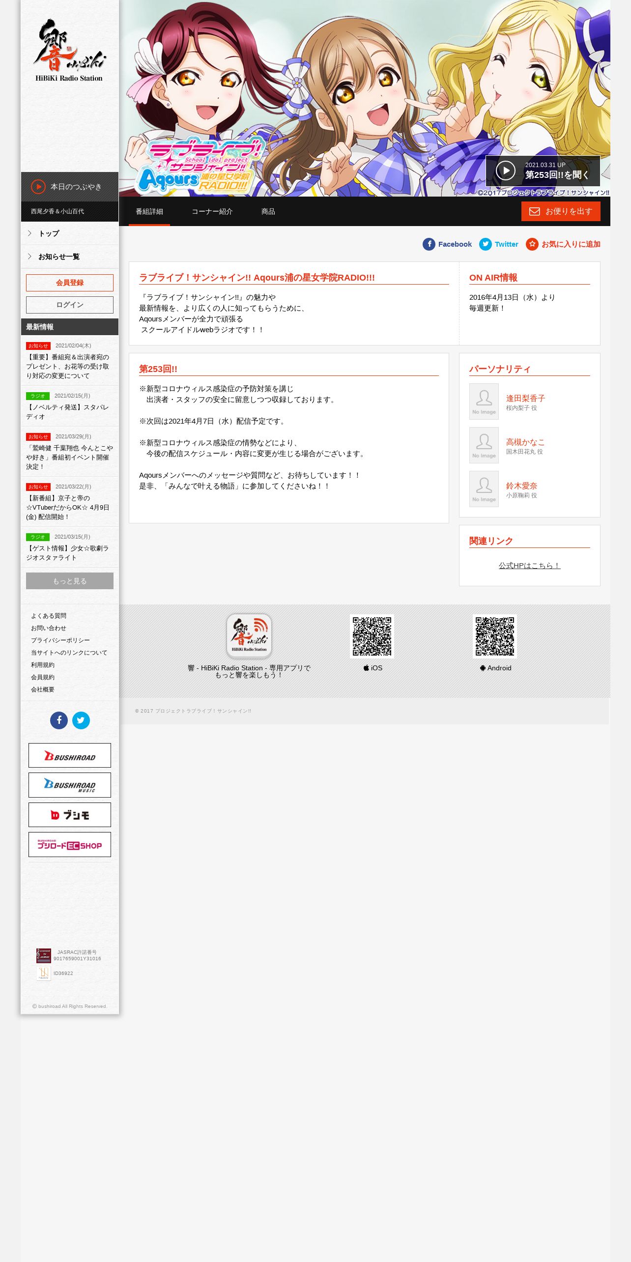This screenshot has height=1262, width=631.
Task: Open よくある質問 footer link
Action: [49, 616]
